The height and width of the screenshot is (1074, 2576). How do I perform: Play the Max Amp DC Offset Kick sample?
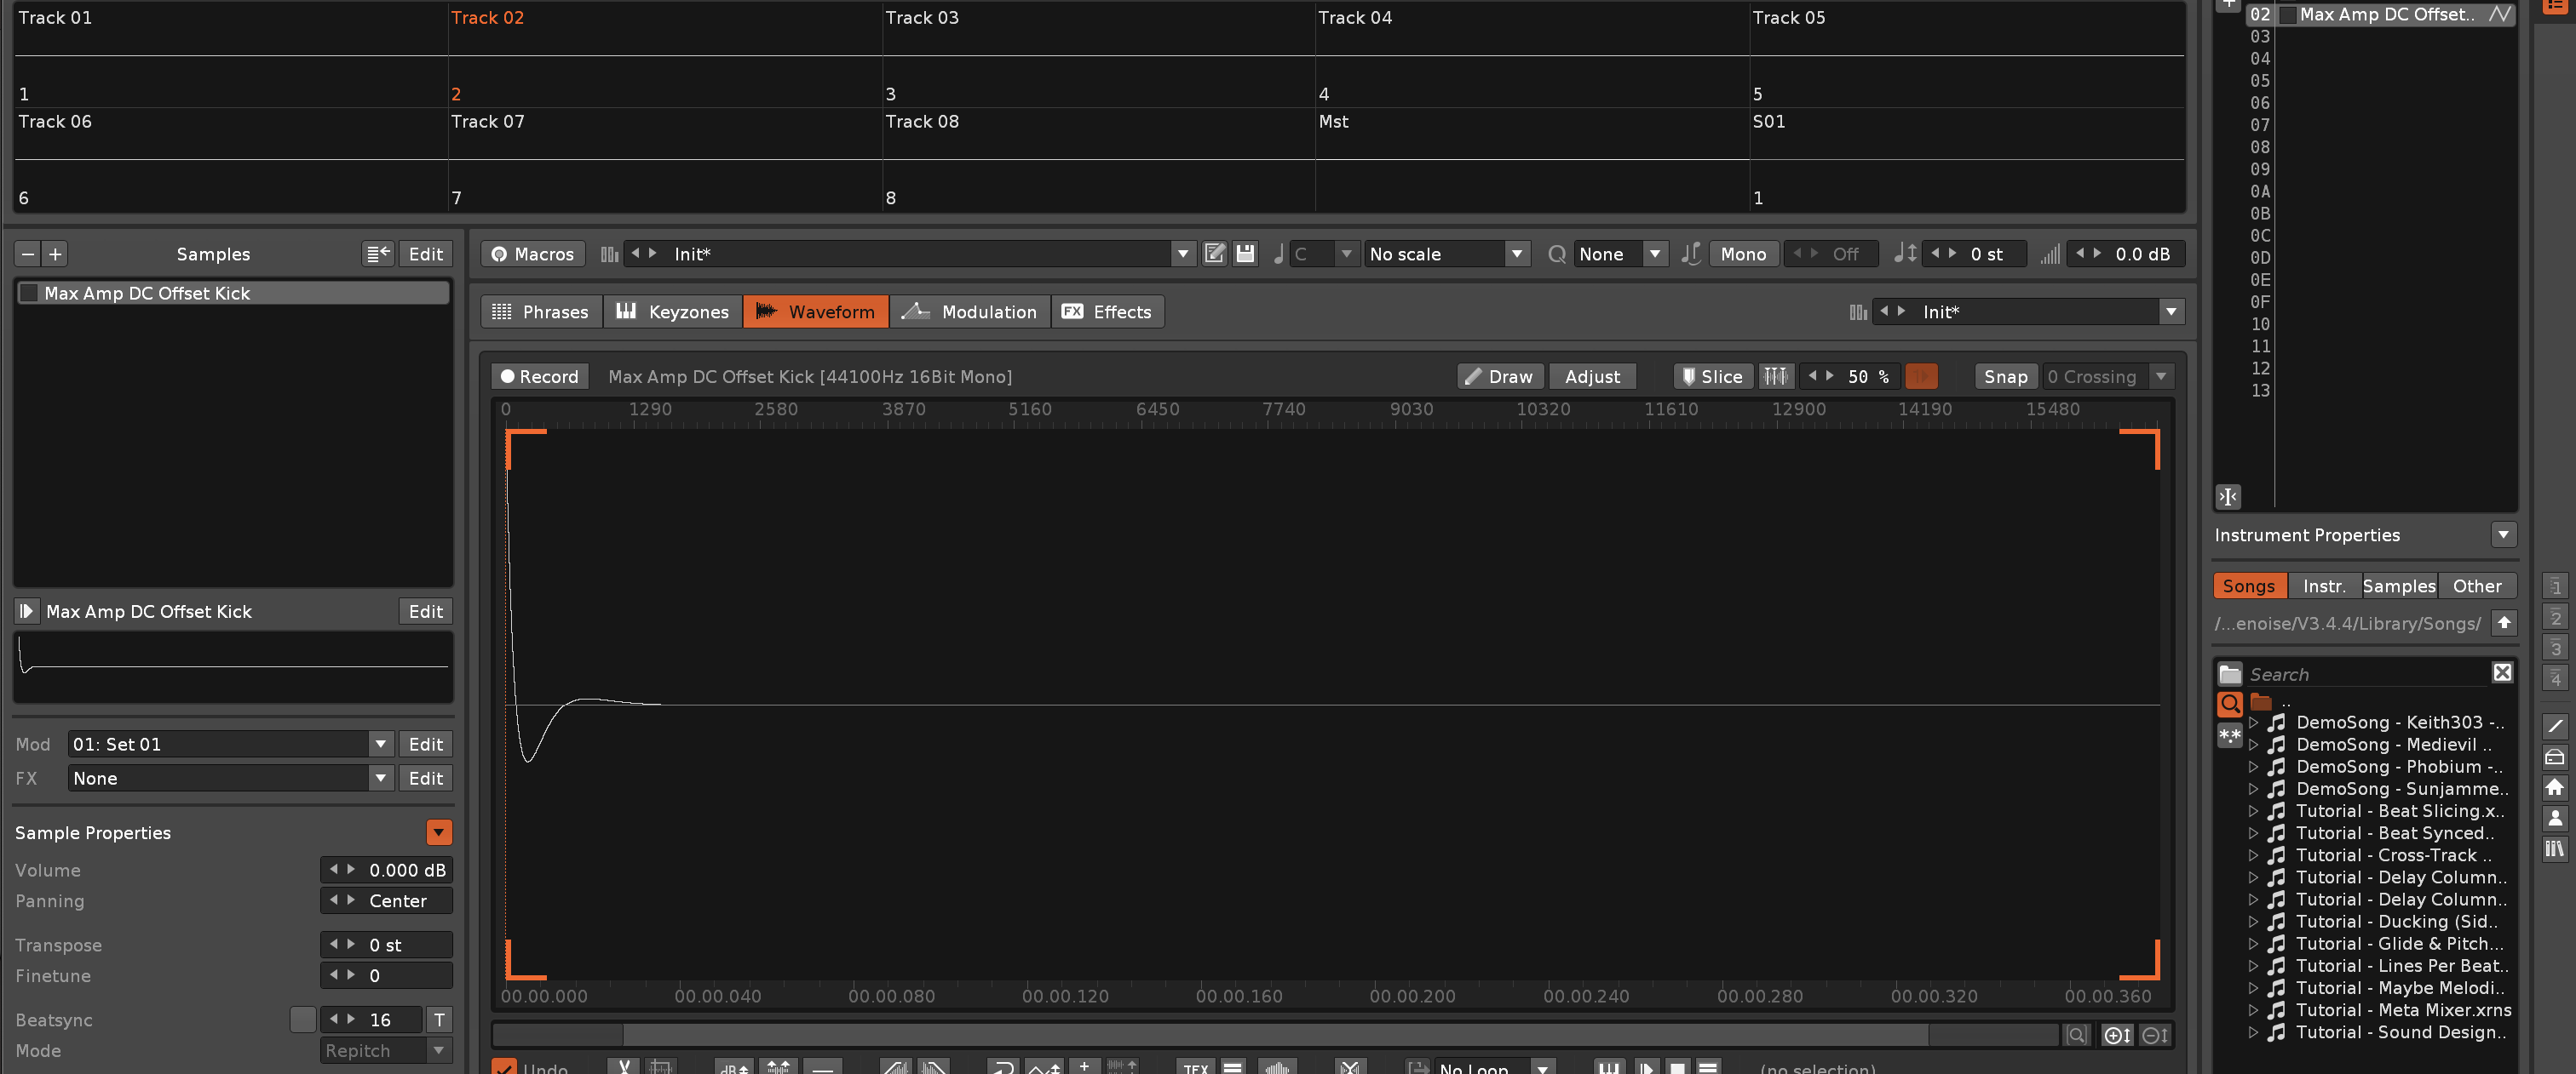pyautogui.click(x=26, y=610)
